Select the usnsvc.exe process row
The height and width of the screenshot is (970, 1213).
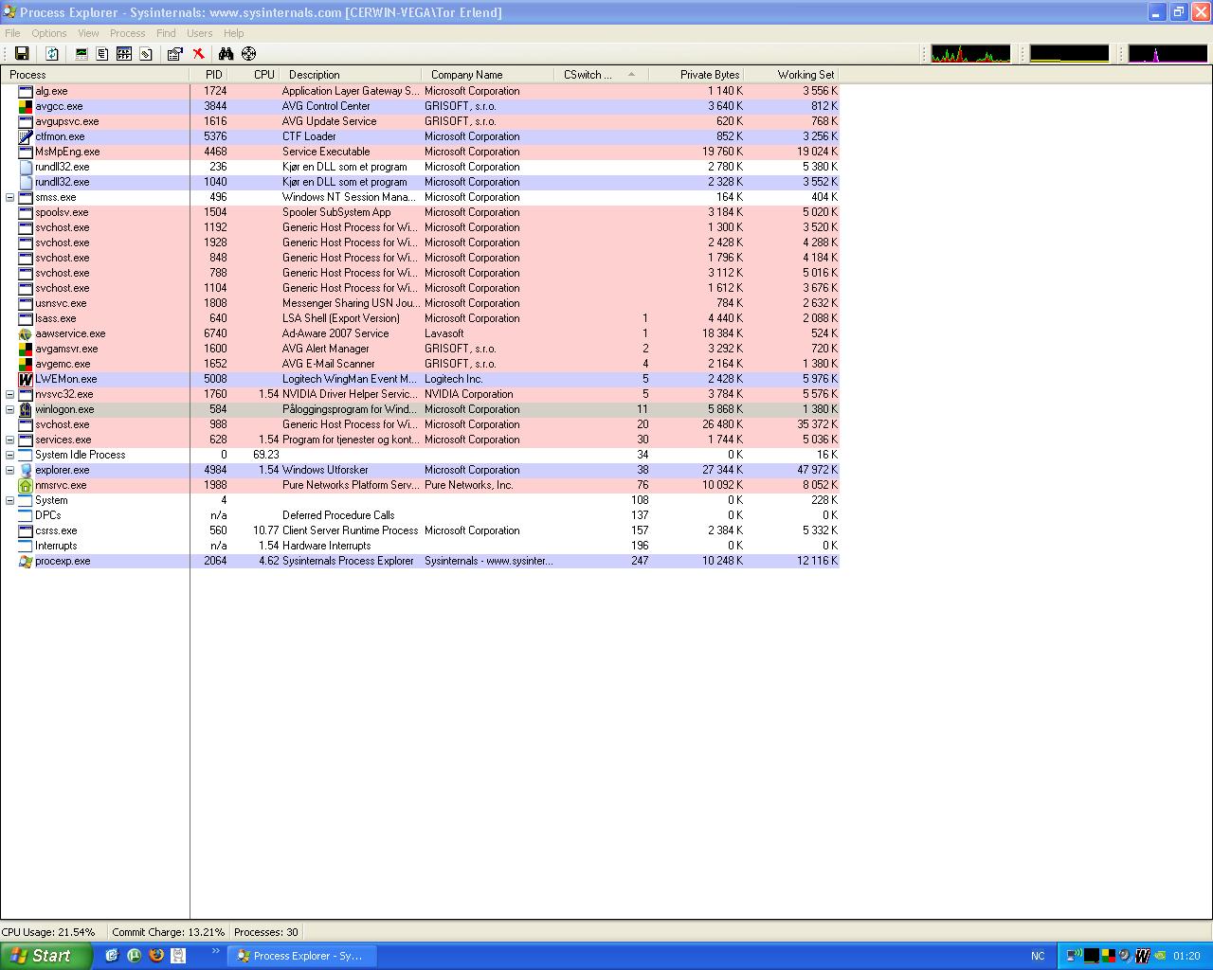[420, 303]
